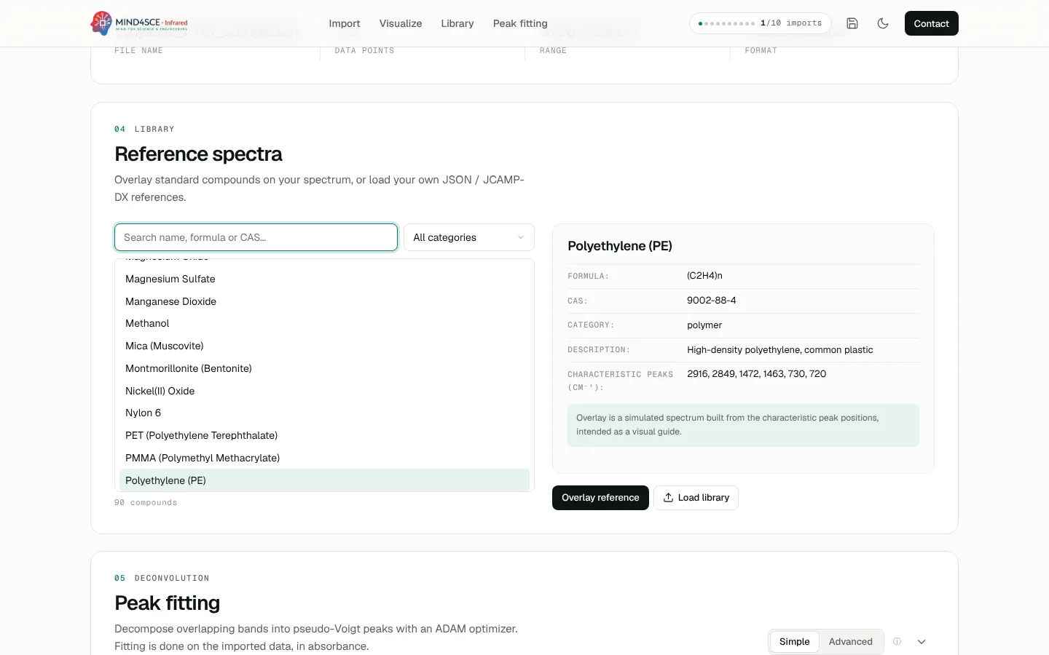This screenshot has height=655, width=1049.
Task: Click CAS number 9002-88-4
Action: pos(711,301)
